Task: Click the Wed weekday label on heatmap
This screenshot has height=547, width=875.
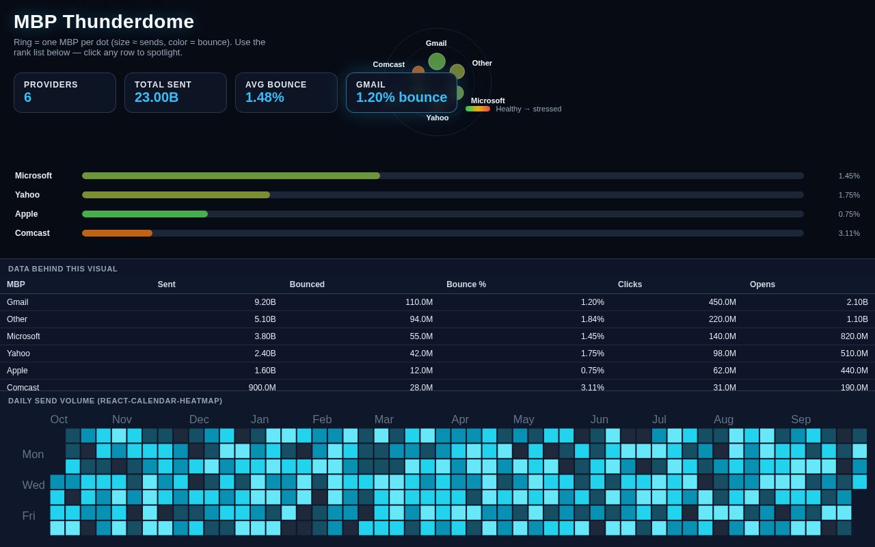Action: tap(33, 485)
